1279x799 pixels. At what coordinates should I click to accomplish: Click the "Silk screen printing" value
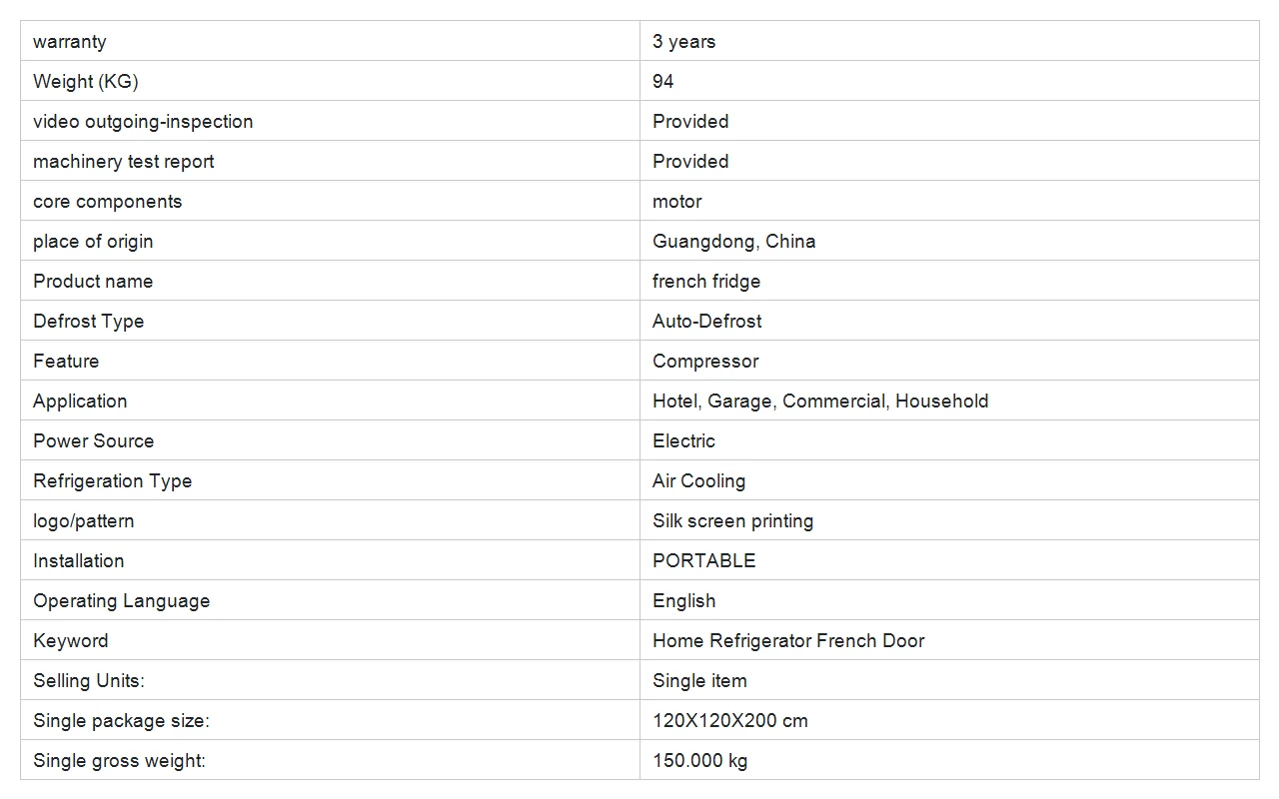pos(732,520)
